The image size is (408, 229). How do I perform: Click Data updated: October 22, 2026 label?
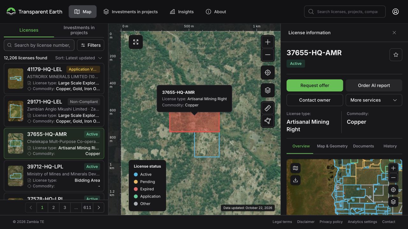point(248,208)
